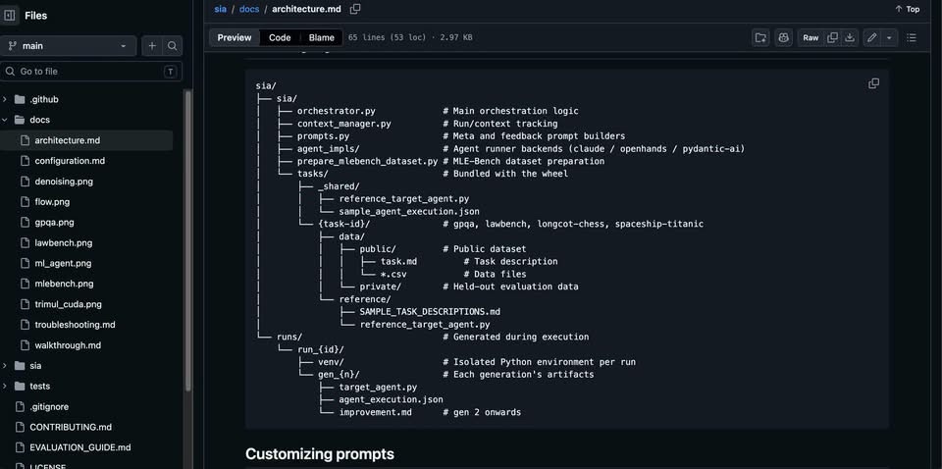Click the pencil edit file icon

pos(871,38)
